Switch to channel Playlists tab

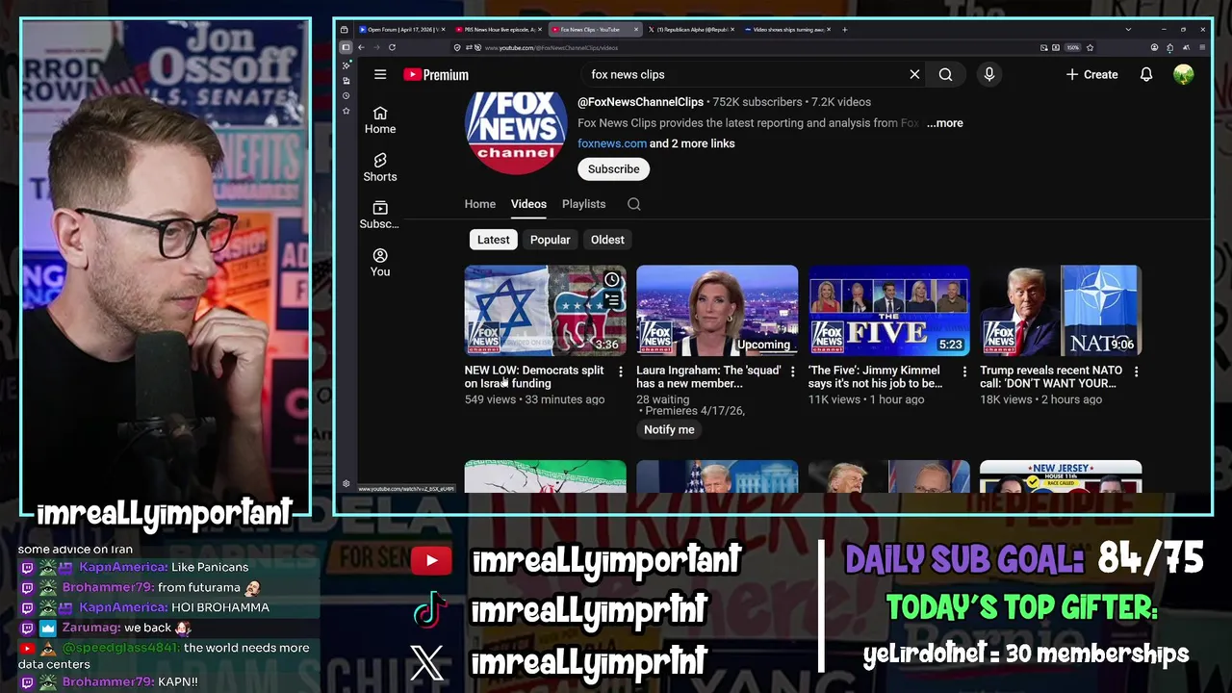[x=583, y=204]
